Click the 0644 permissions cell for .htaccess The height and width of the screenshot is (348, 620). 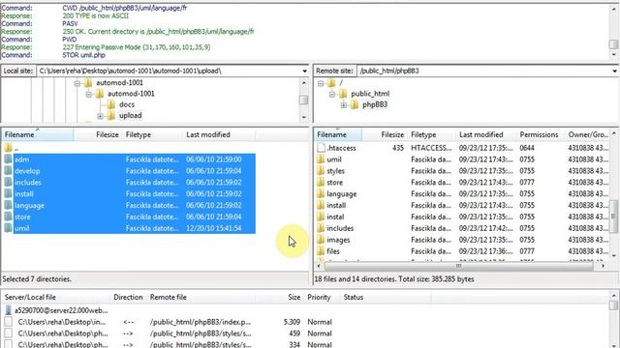point(527,148)
